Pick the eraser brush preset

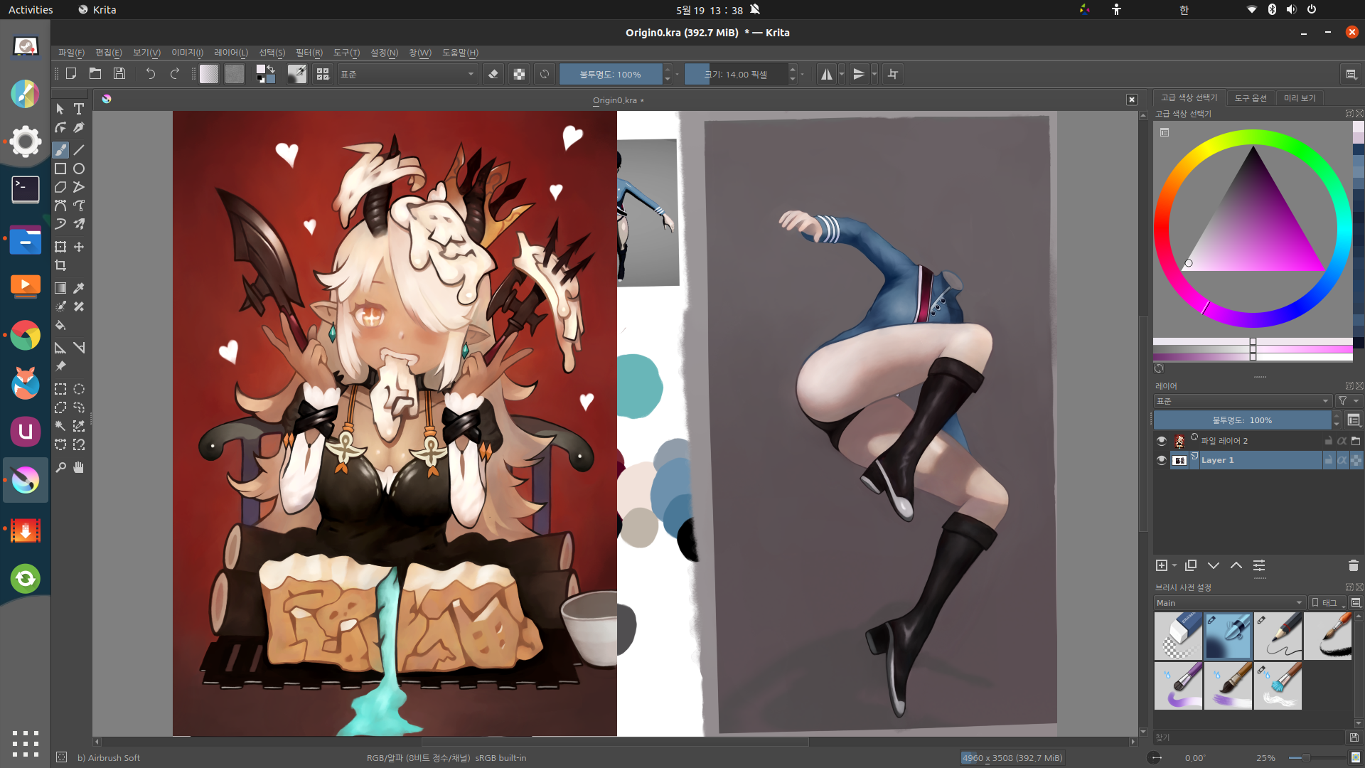pyautogui.click(x=1178, y=636)
